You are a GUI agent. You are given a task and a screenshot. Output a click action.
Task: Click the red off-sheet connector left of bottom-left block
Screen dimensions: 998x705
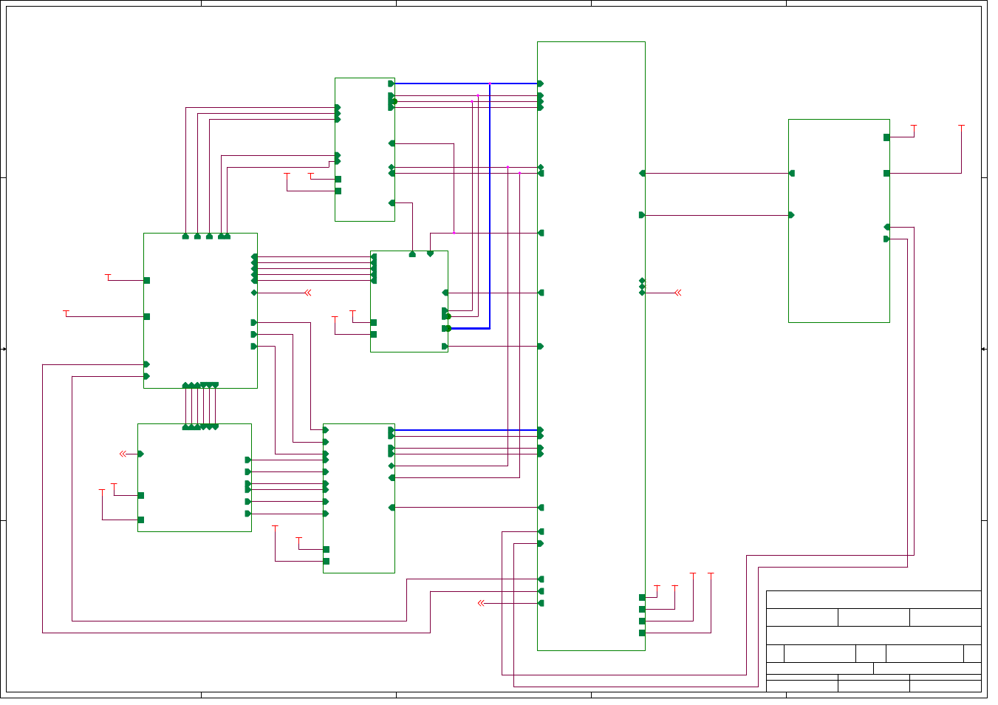tap(123, 454)
